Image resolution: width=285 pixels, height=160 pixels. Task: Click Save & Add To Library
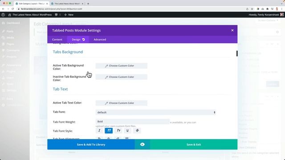click(x=91, y=144)
